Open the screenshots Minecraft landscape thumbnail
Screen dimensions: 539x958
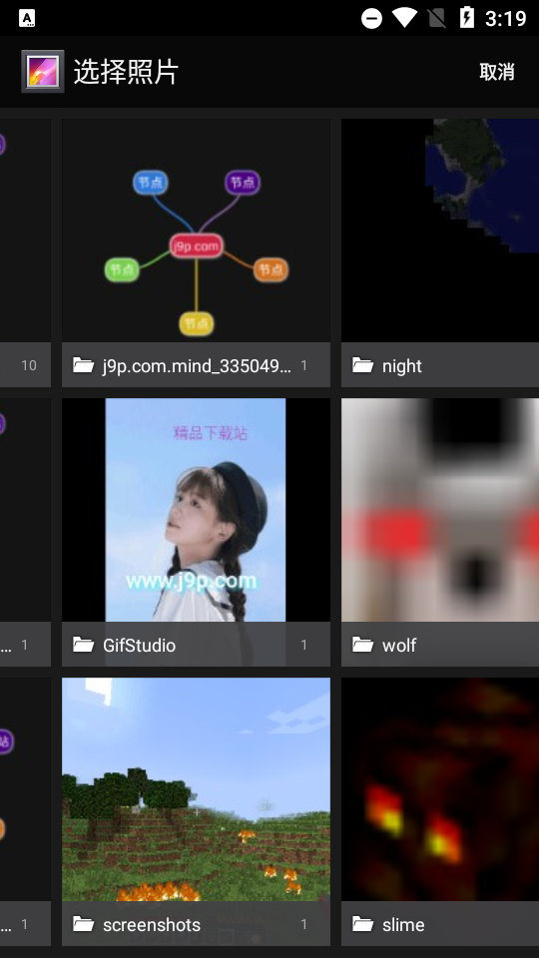(197, 789)
